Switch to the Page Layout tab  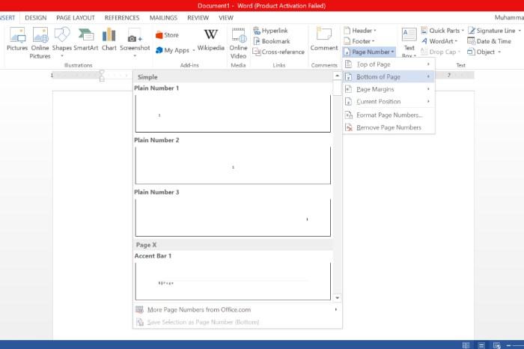point(76,18)
